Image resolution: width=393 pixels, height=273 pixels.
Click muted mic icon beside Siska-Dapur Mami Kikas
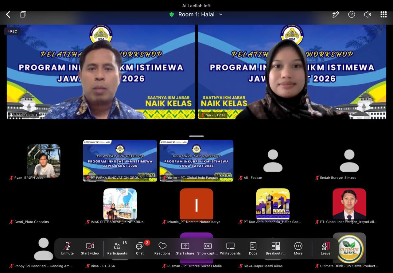(x=241, y=266)
